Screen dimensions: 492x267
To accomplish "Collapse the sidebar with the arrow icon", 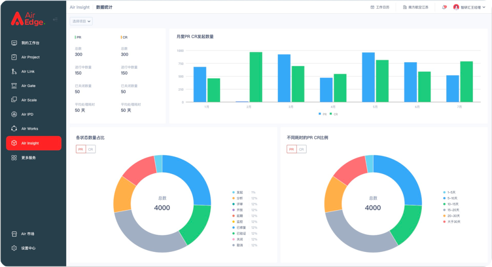I will pos(55,20).
